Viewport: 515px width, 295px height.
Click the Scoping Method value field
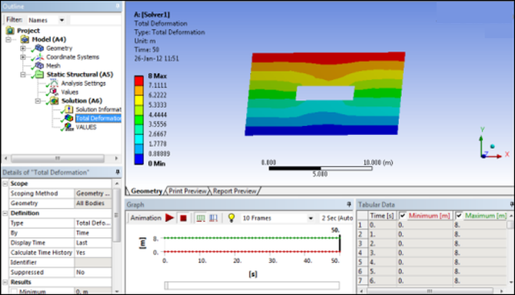click(x=93, y=194)
